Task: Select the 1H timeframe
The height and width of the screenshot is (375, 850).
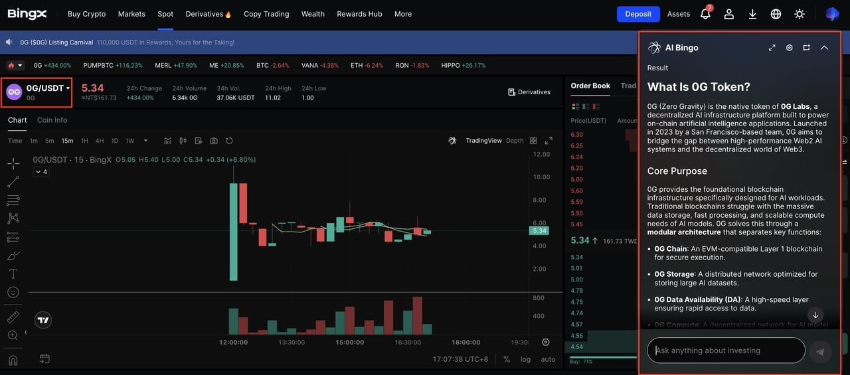Action: (x=84, y=141)
